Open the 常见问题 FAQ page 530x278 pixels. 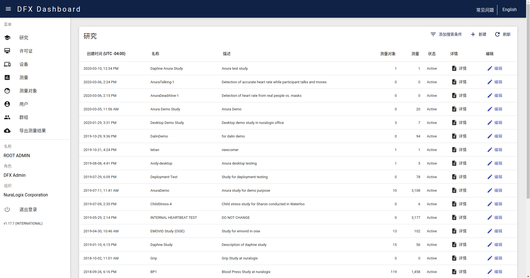(x=485, y=10)
